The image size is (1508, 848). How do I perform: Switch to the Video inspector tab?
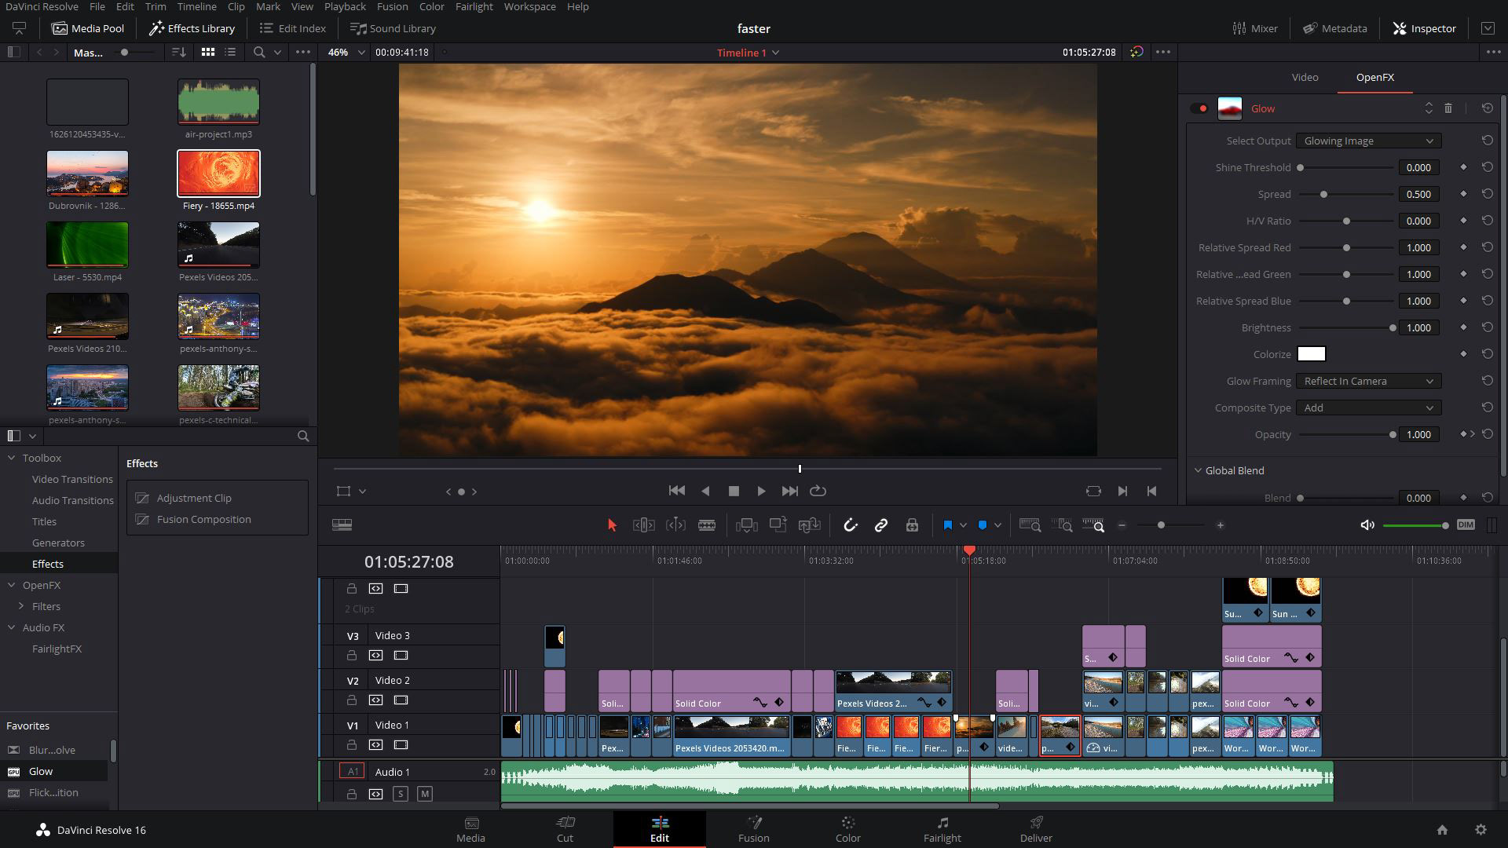pos(1305,77)
